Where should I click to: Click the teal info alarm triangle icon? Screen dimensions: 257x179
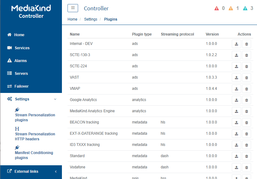point(245,8)
